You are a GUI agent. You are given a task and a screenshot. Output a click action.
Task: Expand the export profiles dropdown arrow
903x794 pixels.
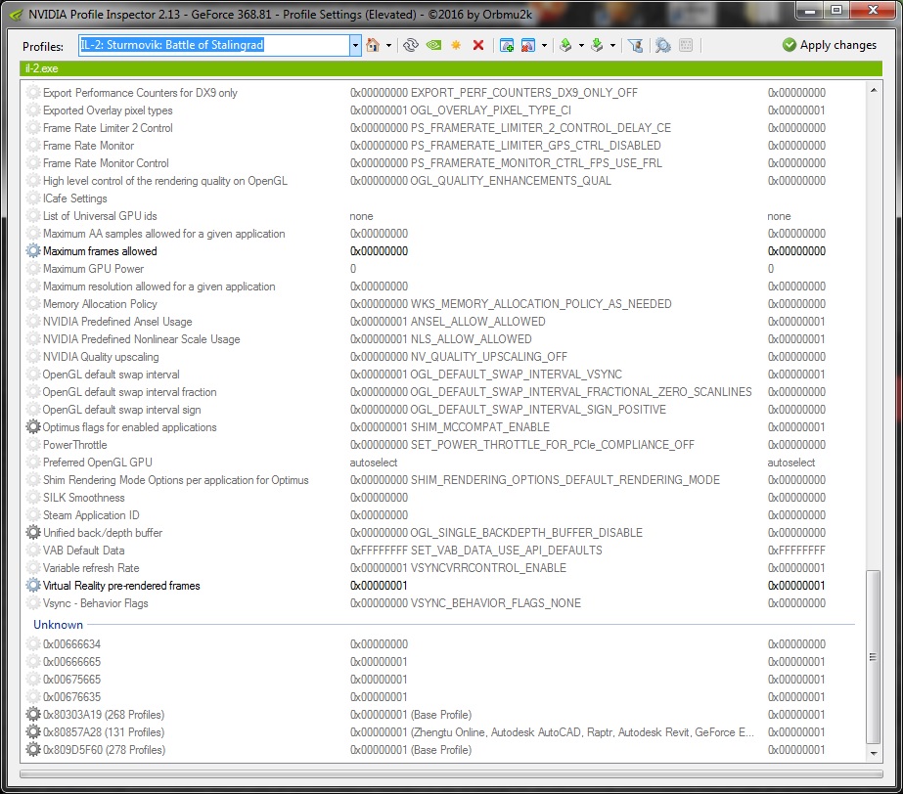point(581,45)
